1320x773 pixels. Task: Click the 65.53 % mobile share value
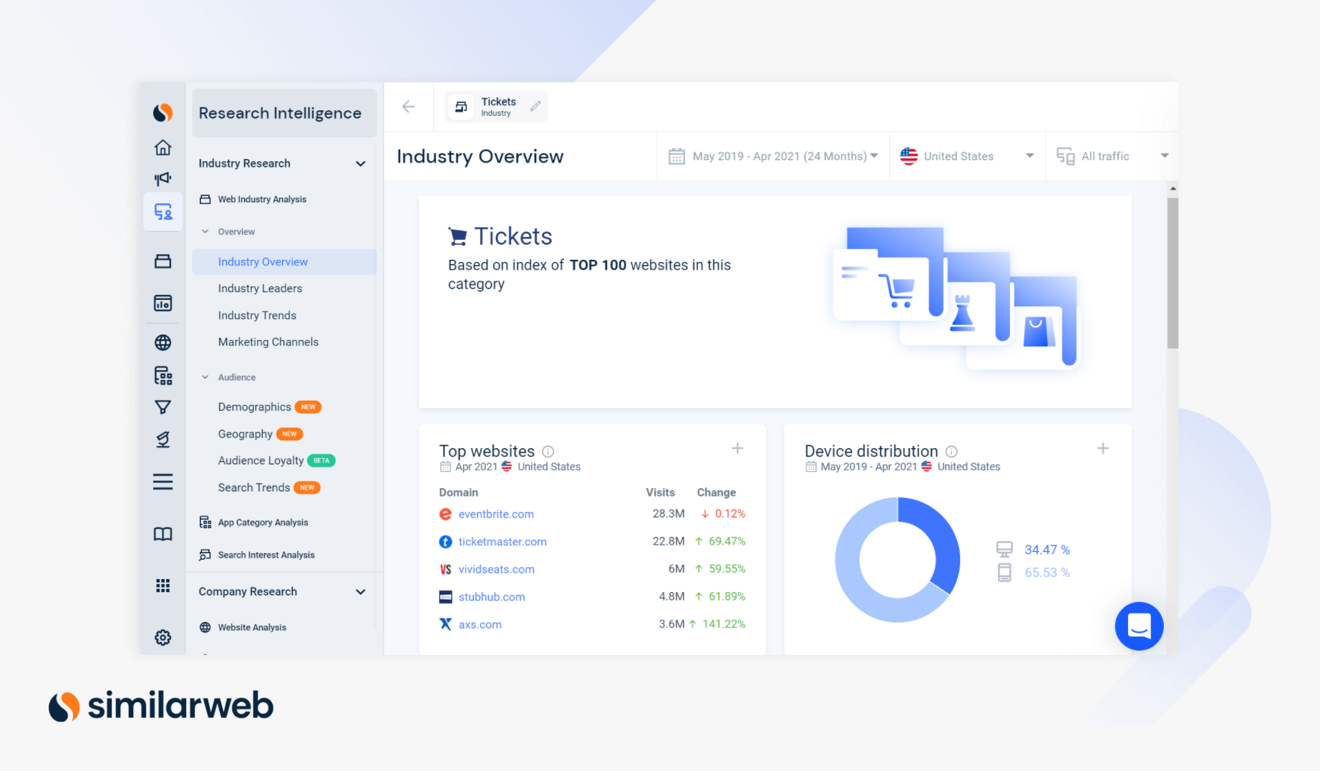[1047, 573]
